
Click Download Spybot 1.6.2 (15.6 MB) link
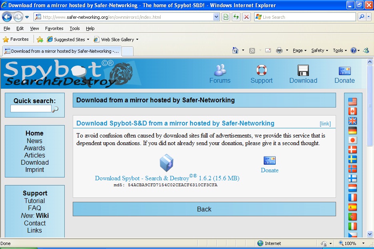[x=167, y=178]
